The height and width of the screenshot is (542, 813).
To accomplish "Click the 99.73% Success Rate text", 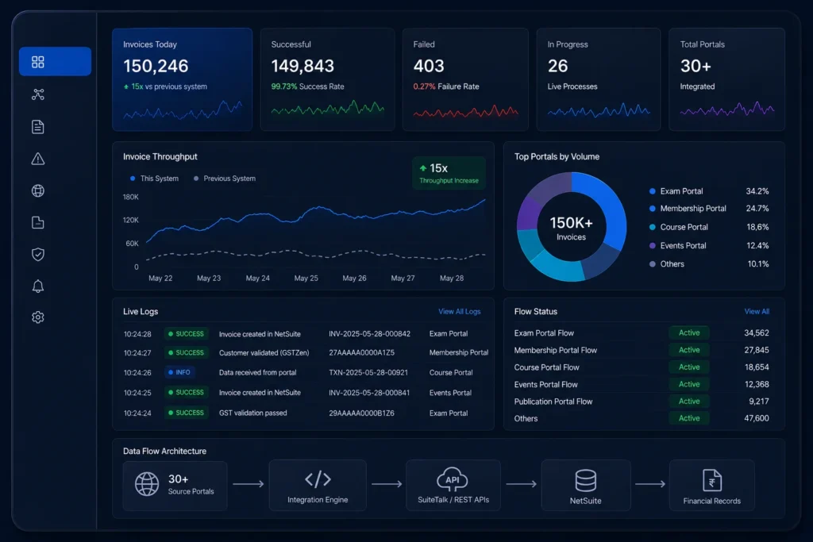I will (307, 86).
